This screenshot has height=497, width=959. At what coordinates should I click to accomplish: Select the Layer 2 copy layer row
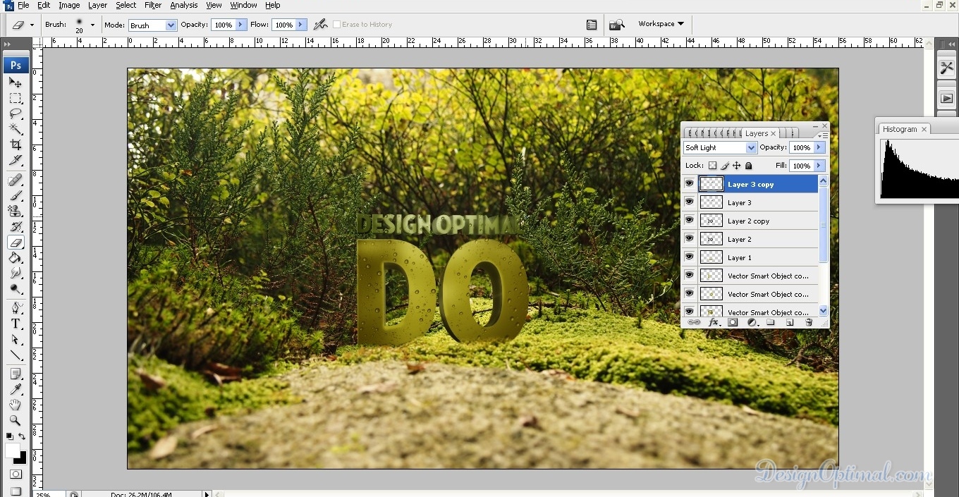758,221
